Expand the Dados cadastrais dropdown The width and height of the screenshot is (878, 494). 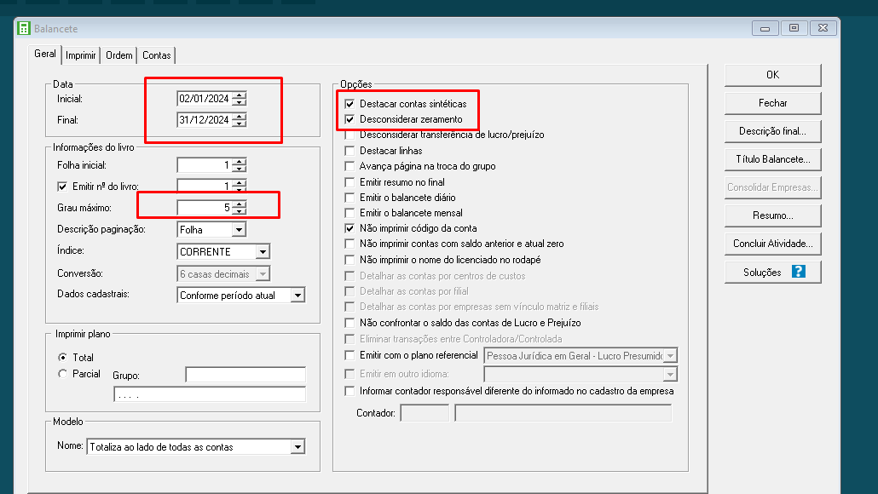click(x=297, y=296)
